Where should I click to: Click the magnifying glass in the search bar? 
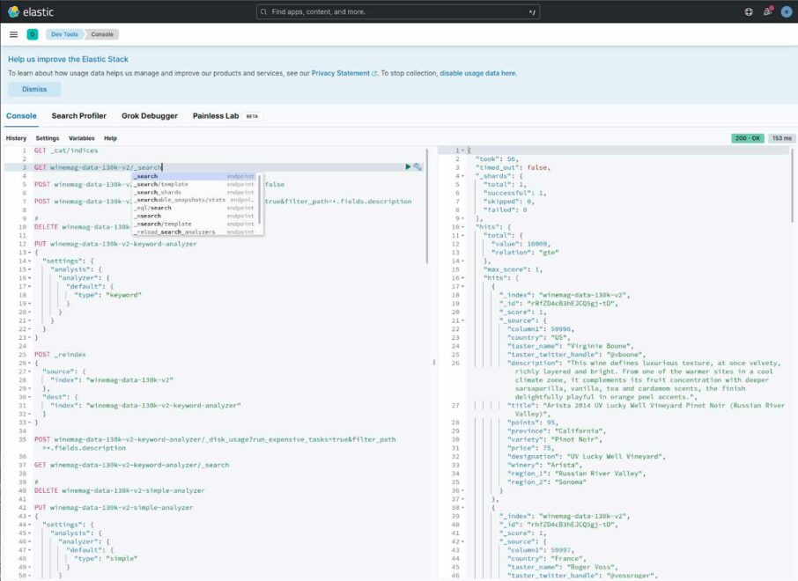(263, 11)
